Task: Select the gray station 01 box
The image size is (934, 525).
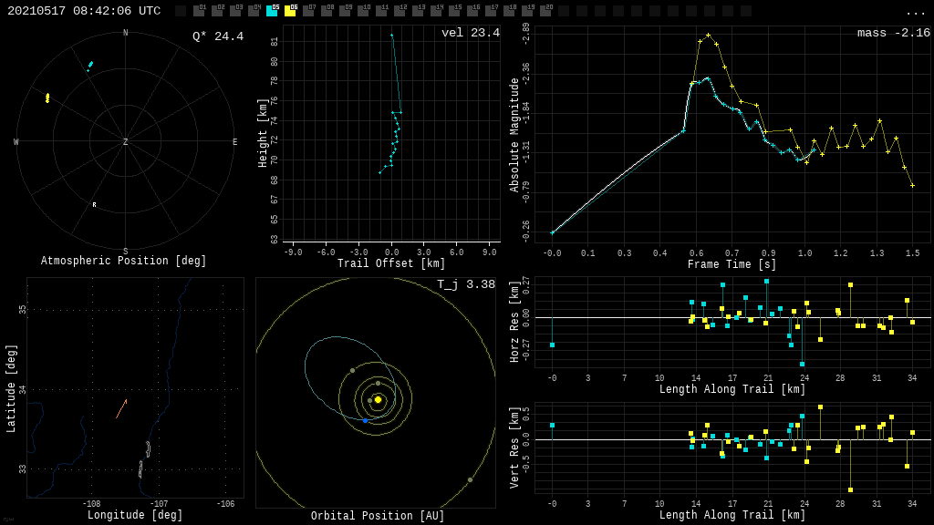Action: click(199, 11)
